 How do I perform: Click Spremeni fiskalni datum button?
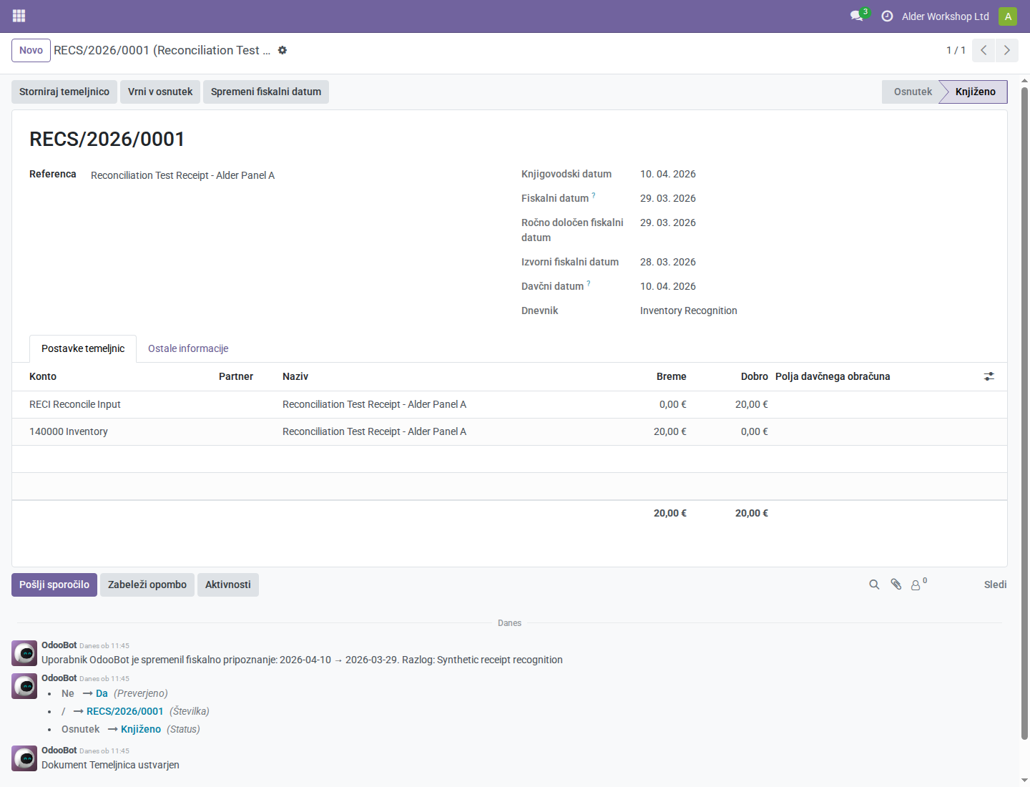tap(266, 92)
